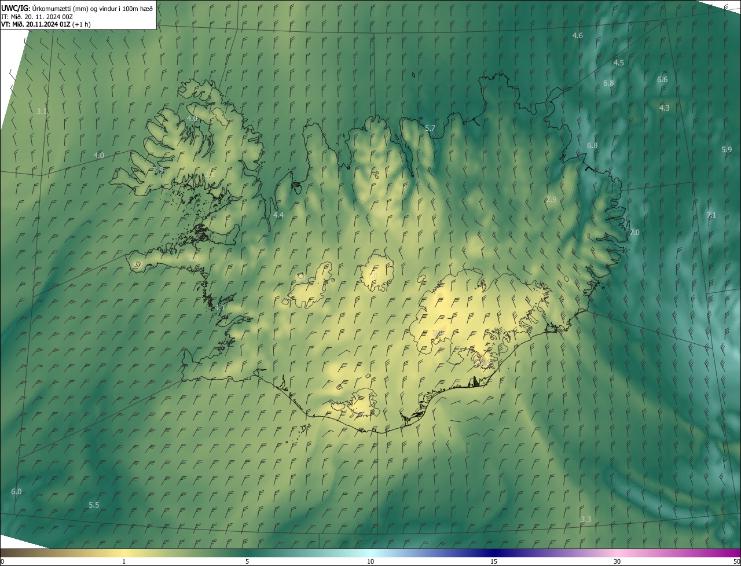Click the 15 tick on the color scale
Screen dimensions: 741x566
point(494,561)
